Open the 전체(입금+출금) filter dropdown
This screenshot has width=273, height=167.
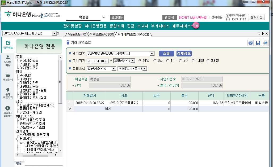(145, 69)
